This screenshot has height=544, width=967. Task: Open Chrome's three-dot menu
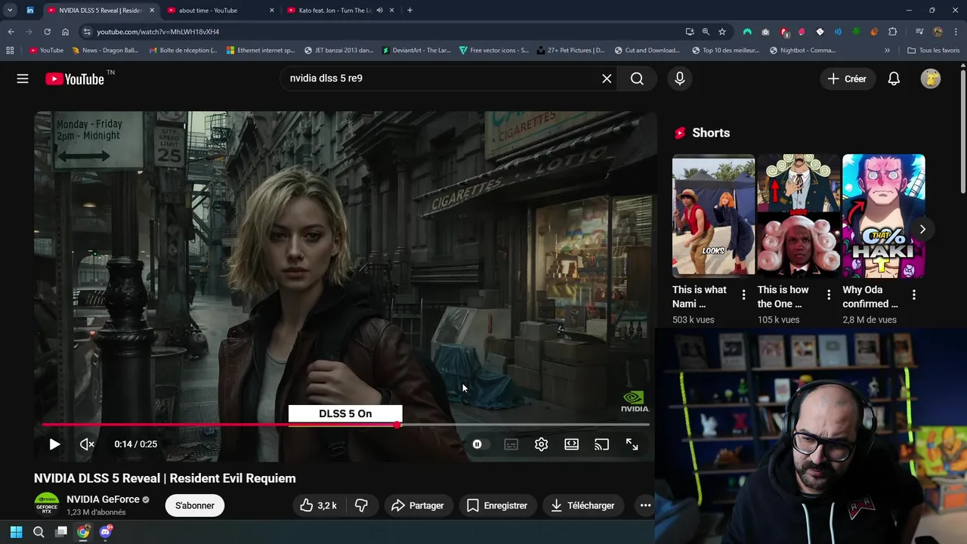click(x=956, y=32)
